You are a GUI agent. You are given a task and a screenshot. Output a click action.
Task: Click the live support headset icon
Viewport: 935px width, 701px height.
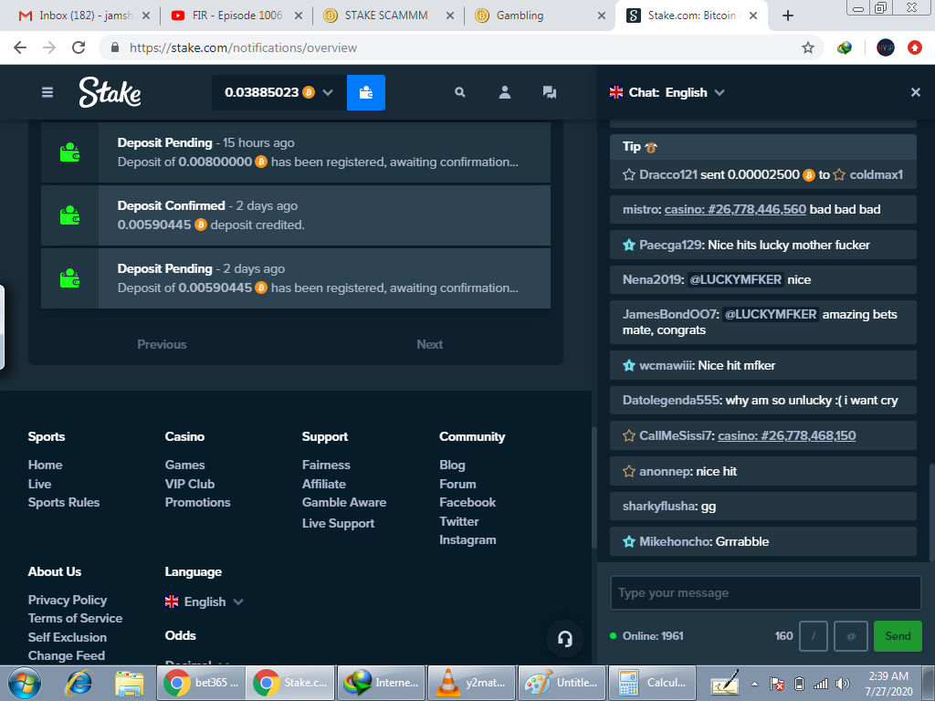tap(564, 639)
